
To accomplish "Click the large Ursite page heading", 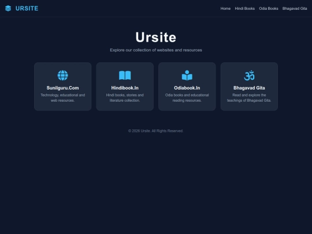I will pos(156,37).
